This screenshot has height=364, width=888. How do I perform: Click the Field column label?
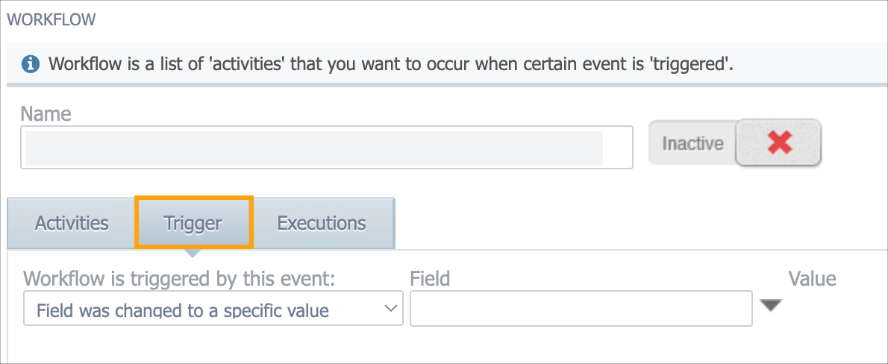coord(430,278)
